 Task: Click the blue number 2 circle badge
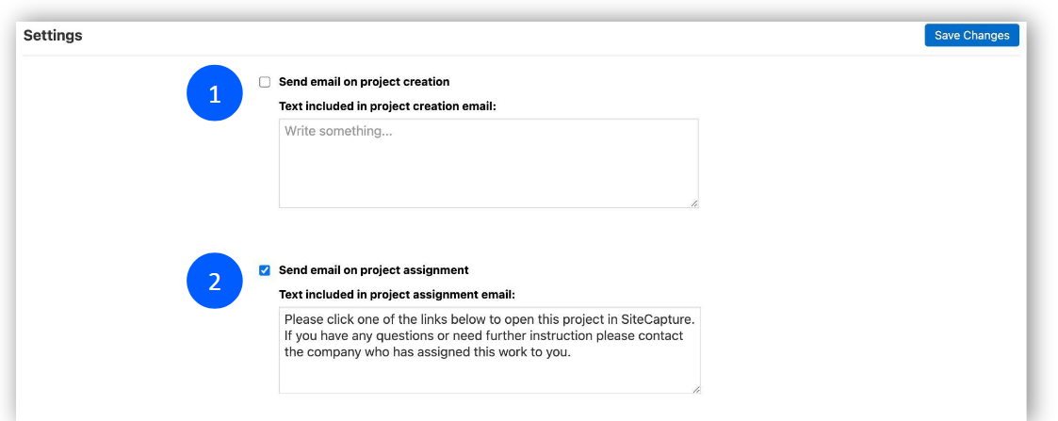click(215, 281)
